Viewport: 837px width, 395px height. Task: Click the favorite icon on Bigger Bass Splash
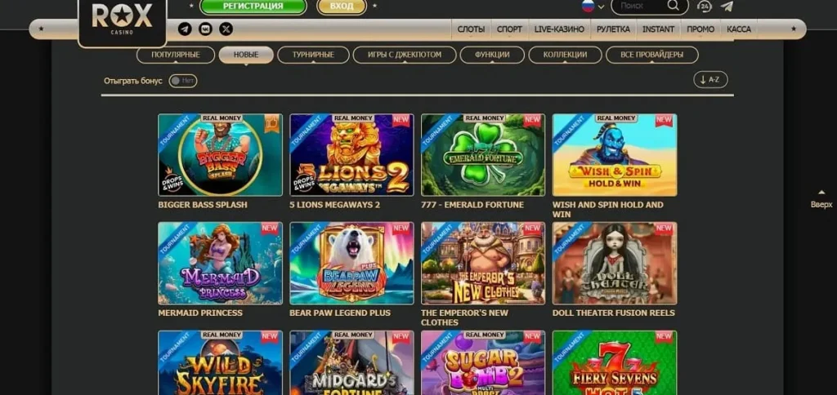click(272, 124)
